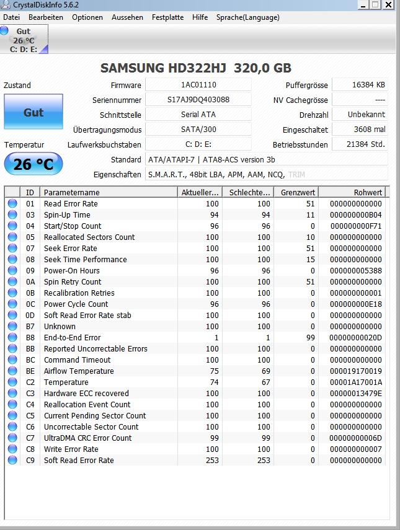This screenshot has width=400, height=530.
Task: Select raw value 00000000020D of End-to-End Error
Action: [356, 338]
